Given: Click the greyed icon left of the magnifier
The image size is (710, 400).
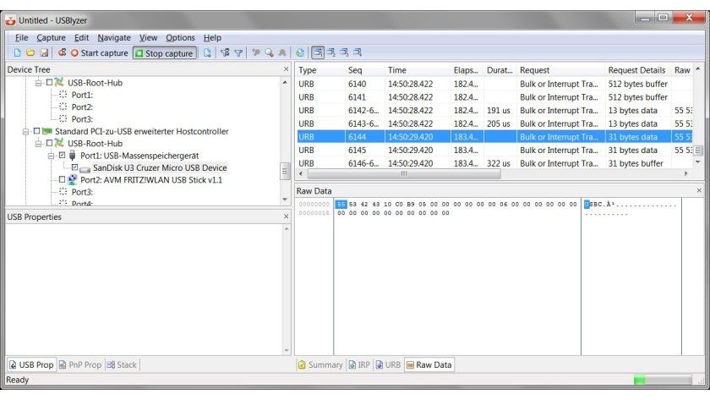Looking at the screenshot, I should click(256, 52).
